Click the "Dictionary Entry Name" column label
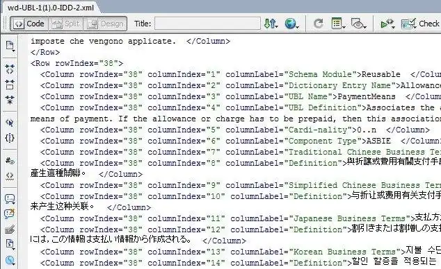Screen dimensions: 441x269 (x=340, y=85)
